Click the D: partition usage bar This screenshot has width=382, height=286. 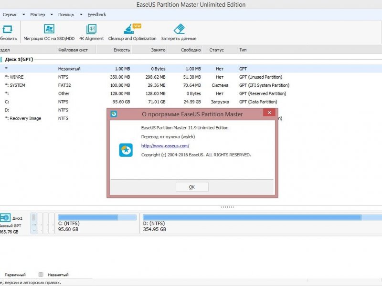click(x=262, y=217)
